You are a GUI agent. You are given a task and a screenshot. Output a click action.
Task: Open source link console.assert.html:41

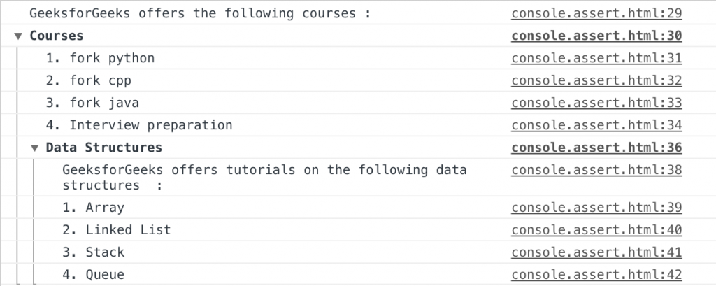coord(596,252)
